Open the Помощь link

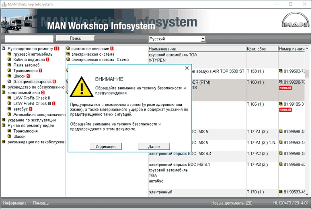coord(41,203)
